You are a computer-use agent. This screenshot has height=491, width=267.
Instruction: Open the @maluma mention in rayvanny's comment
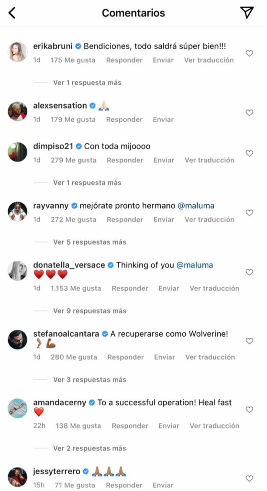[x=196, y=206]
